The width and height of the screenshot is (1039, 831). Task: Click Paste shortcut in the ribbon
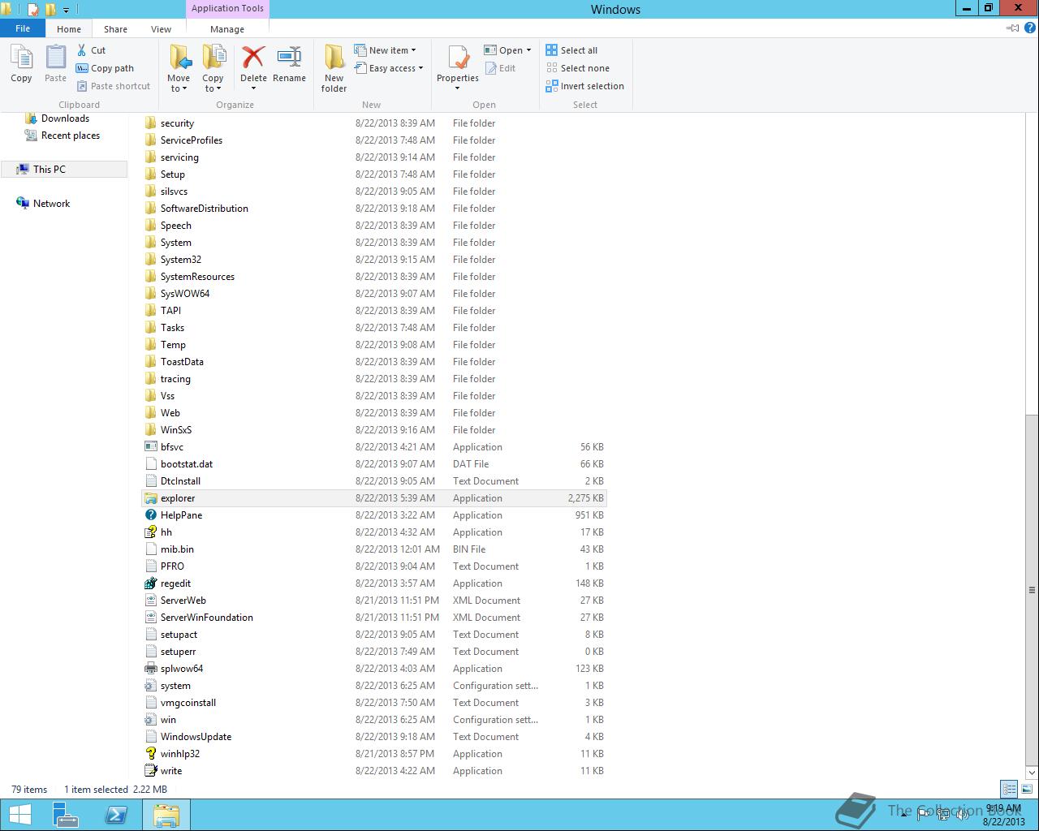click(x=113, y=86)
